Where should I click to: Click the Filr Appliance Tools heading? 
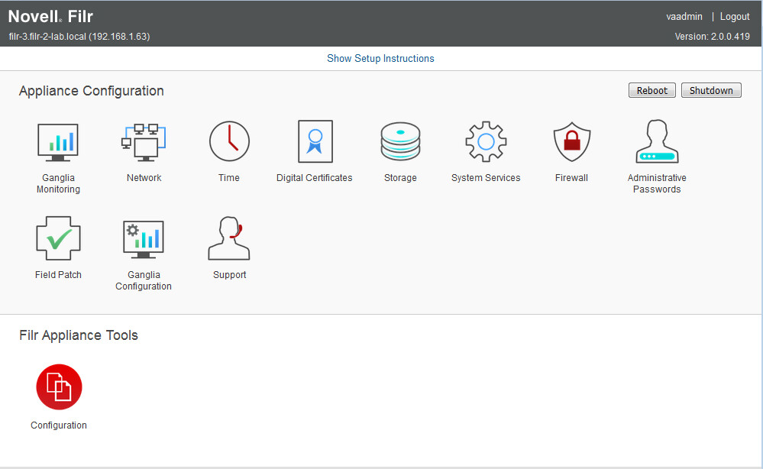79,335
